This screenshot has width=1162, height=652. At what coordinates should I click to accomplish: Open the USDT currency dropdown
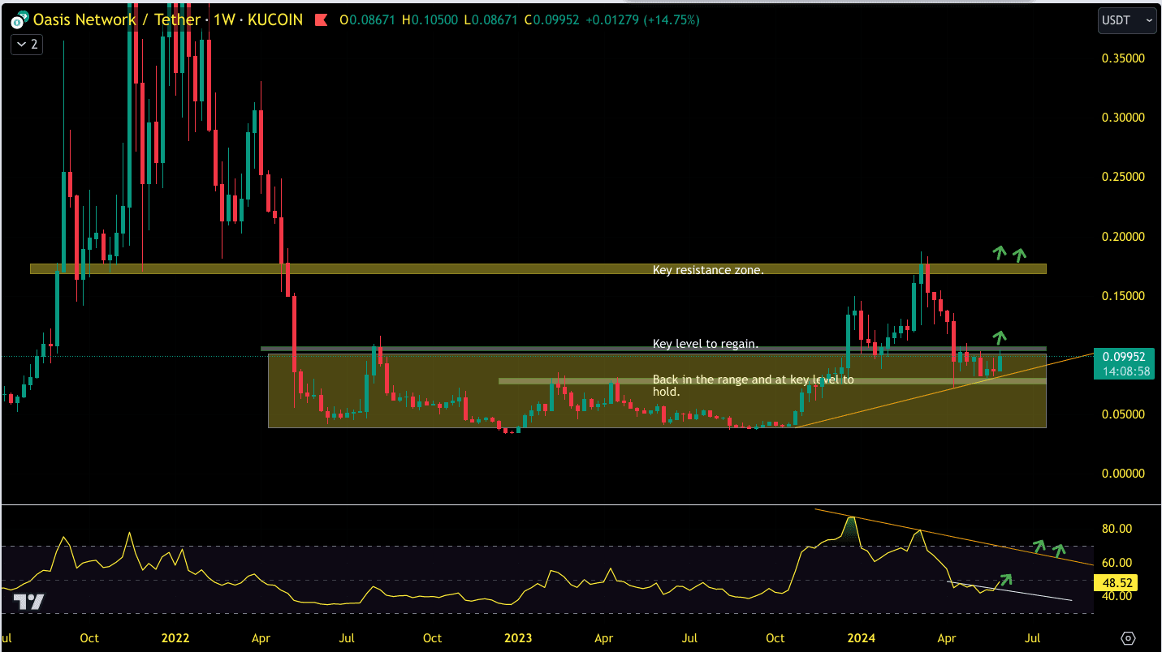(x=1127, y=20)
